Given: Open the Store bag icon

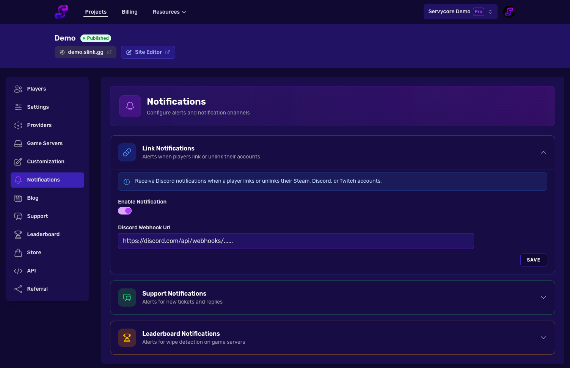Looking at the screenshot, I should coord(18,252).
